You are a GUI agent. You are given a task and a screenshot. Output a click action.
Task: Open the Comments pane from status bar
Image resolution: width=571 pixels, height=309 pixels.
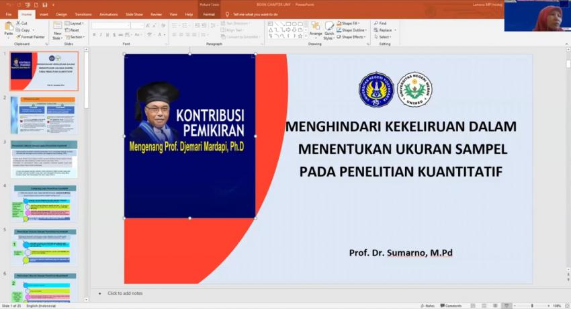click(x=451, y=306)
